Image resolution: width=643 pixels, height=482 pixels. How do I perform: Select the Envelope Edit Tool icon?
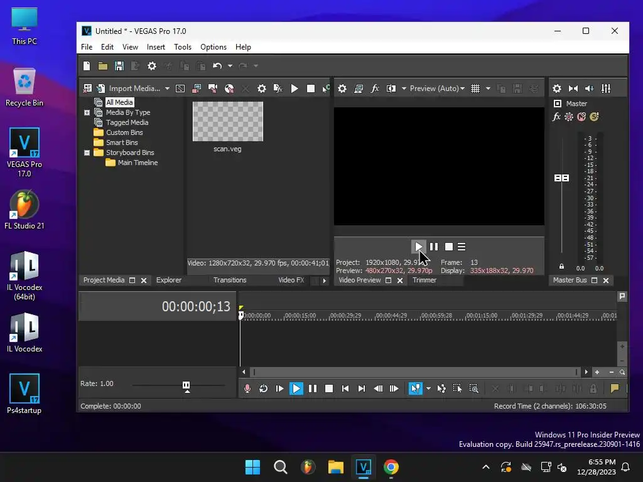coord(441,388)
